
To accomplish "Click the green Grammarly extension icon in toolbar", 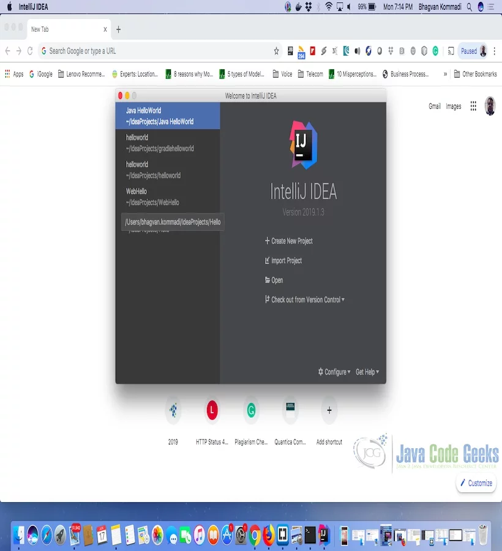I will 435,51.
